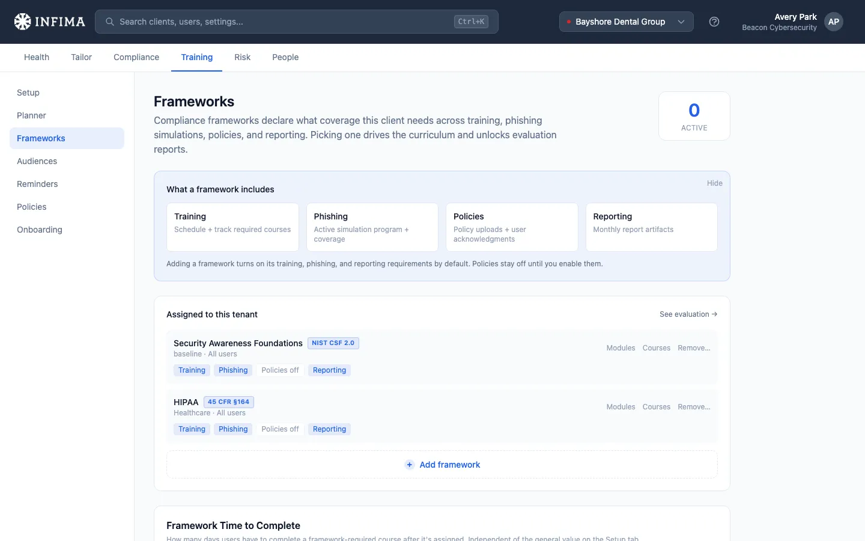865x541 pixels.
Task: Open Courses for HIPAA framework
Action: tap(656, 407)
